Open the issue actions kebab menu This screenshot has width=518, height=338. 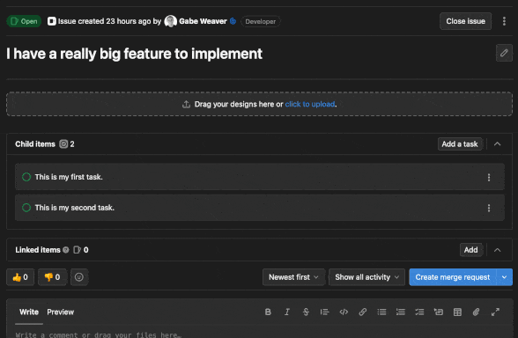(504, 21)
